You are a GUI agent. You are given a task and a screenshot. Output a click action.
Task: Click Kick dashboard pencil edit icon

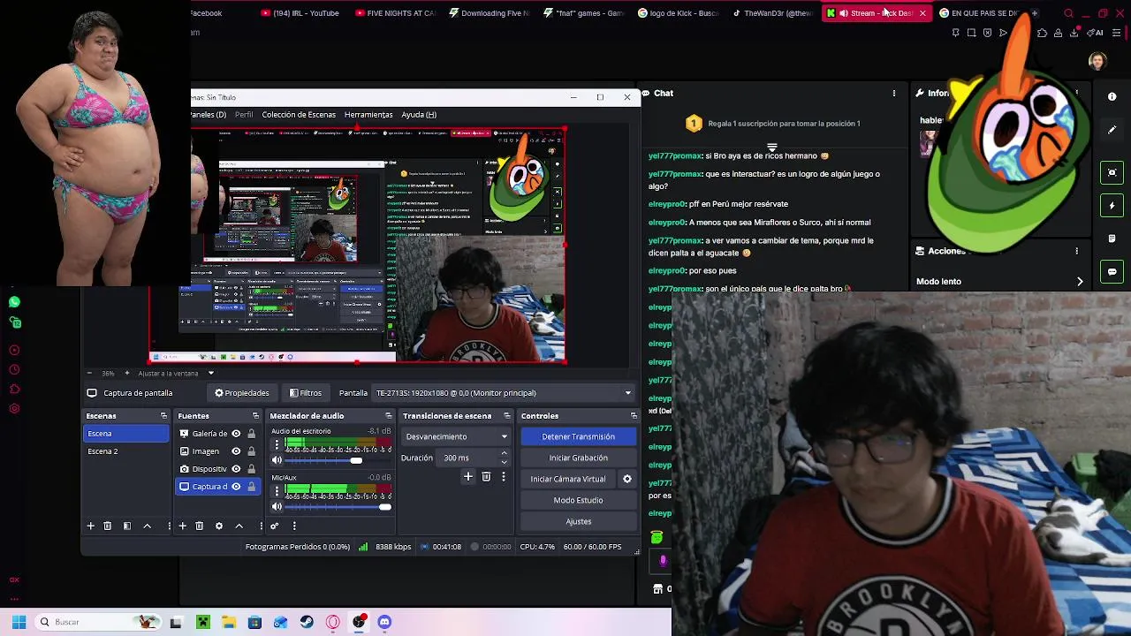coord(1112,130)
